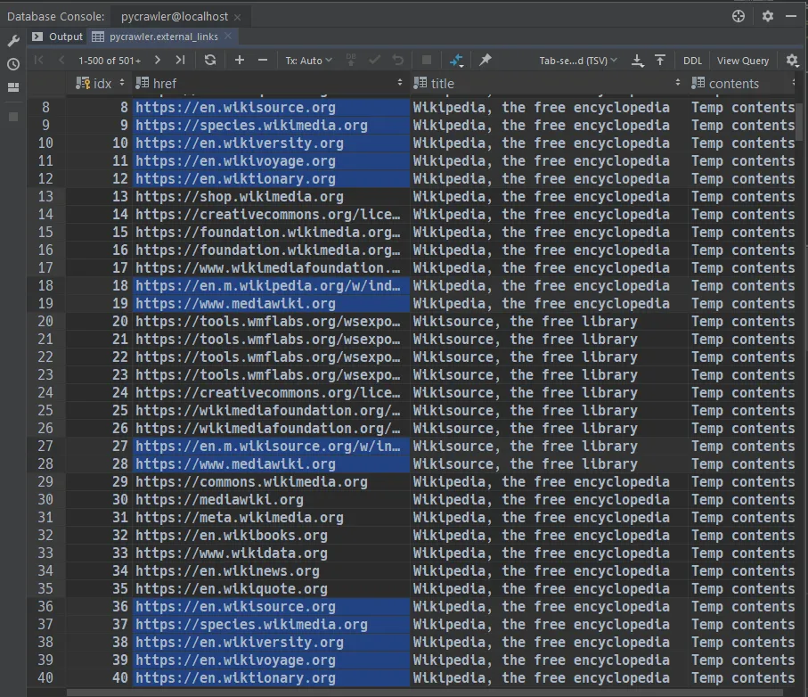Select the pycrawler.external_links tab
Image resolution: width=808 pixels, height=697 pixels.
click(163, 37)
